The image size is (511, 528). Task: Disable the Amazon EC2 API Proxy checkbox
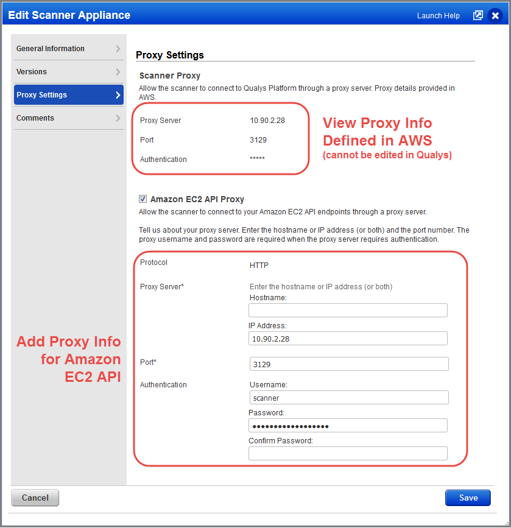point(143,199)
